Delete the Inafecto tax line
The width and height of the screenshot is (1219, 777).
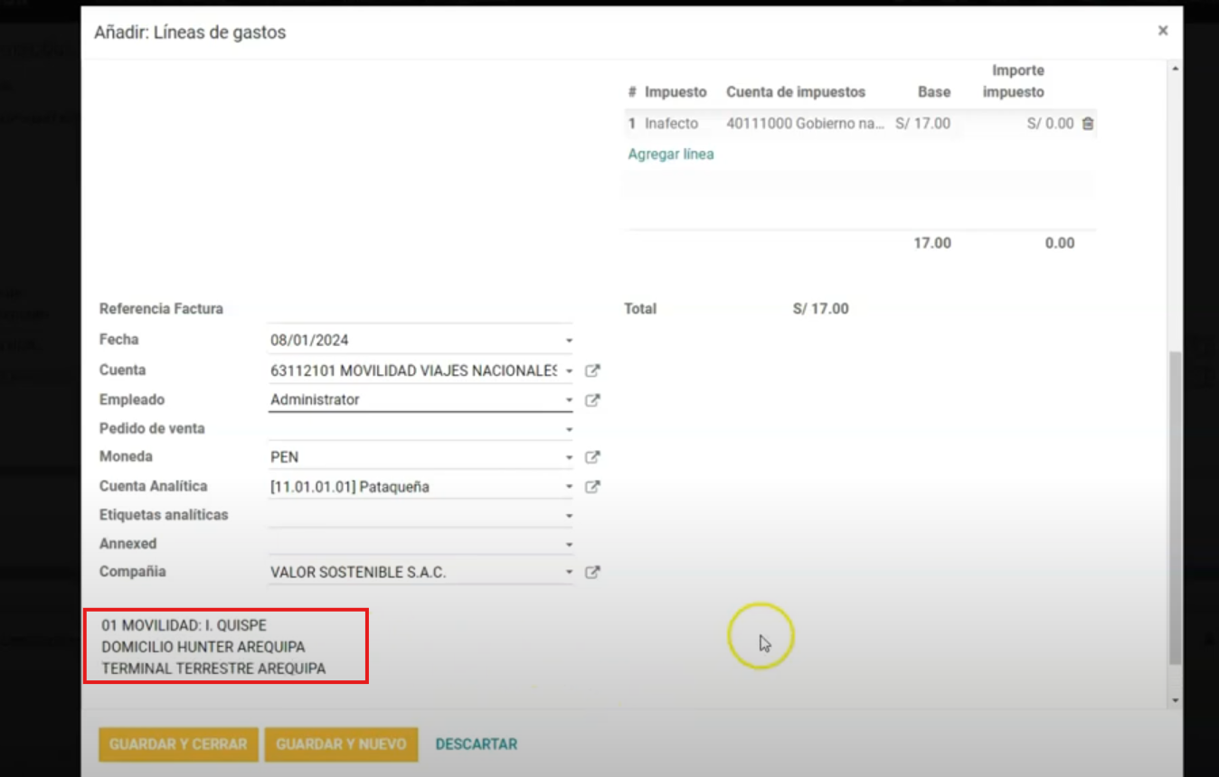click(x=1088, y=124)
